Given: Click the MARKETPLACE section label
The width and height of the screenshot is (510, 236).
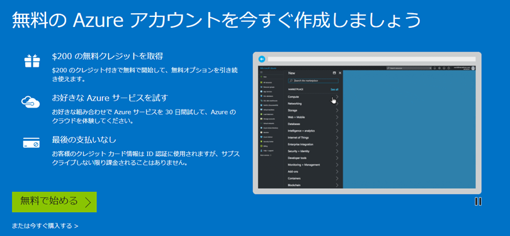Looking at the screenshot, I should tap(296, 89).
